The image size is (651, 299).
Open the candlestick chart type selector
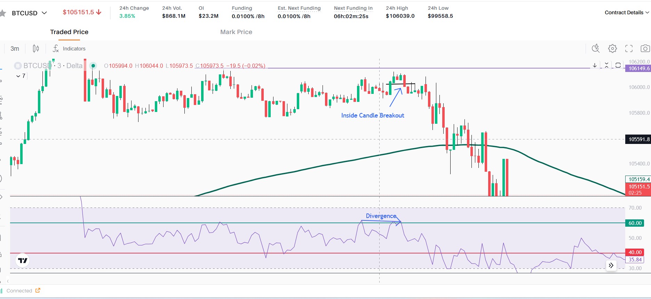click(x=36, y=49)
